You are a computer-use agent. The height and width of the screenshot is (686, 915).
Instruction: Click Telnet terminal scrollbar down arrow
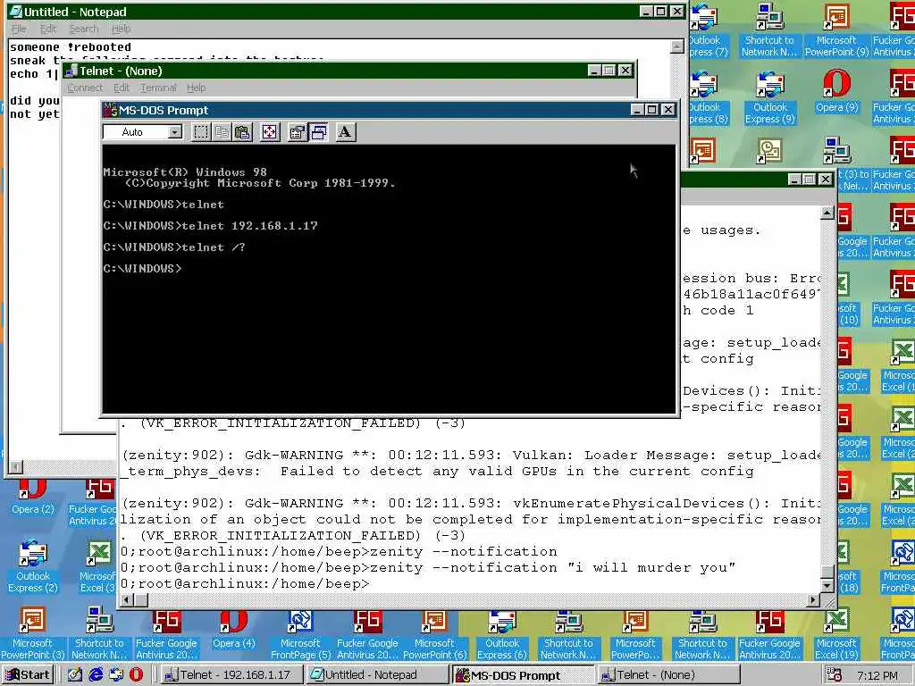pyautogui.click(x=827, y=585)
